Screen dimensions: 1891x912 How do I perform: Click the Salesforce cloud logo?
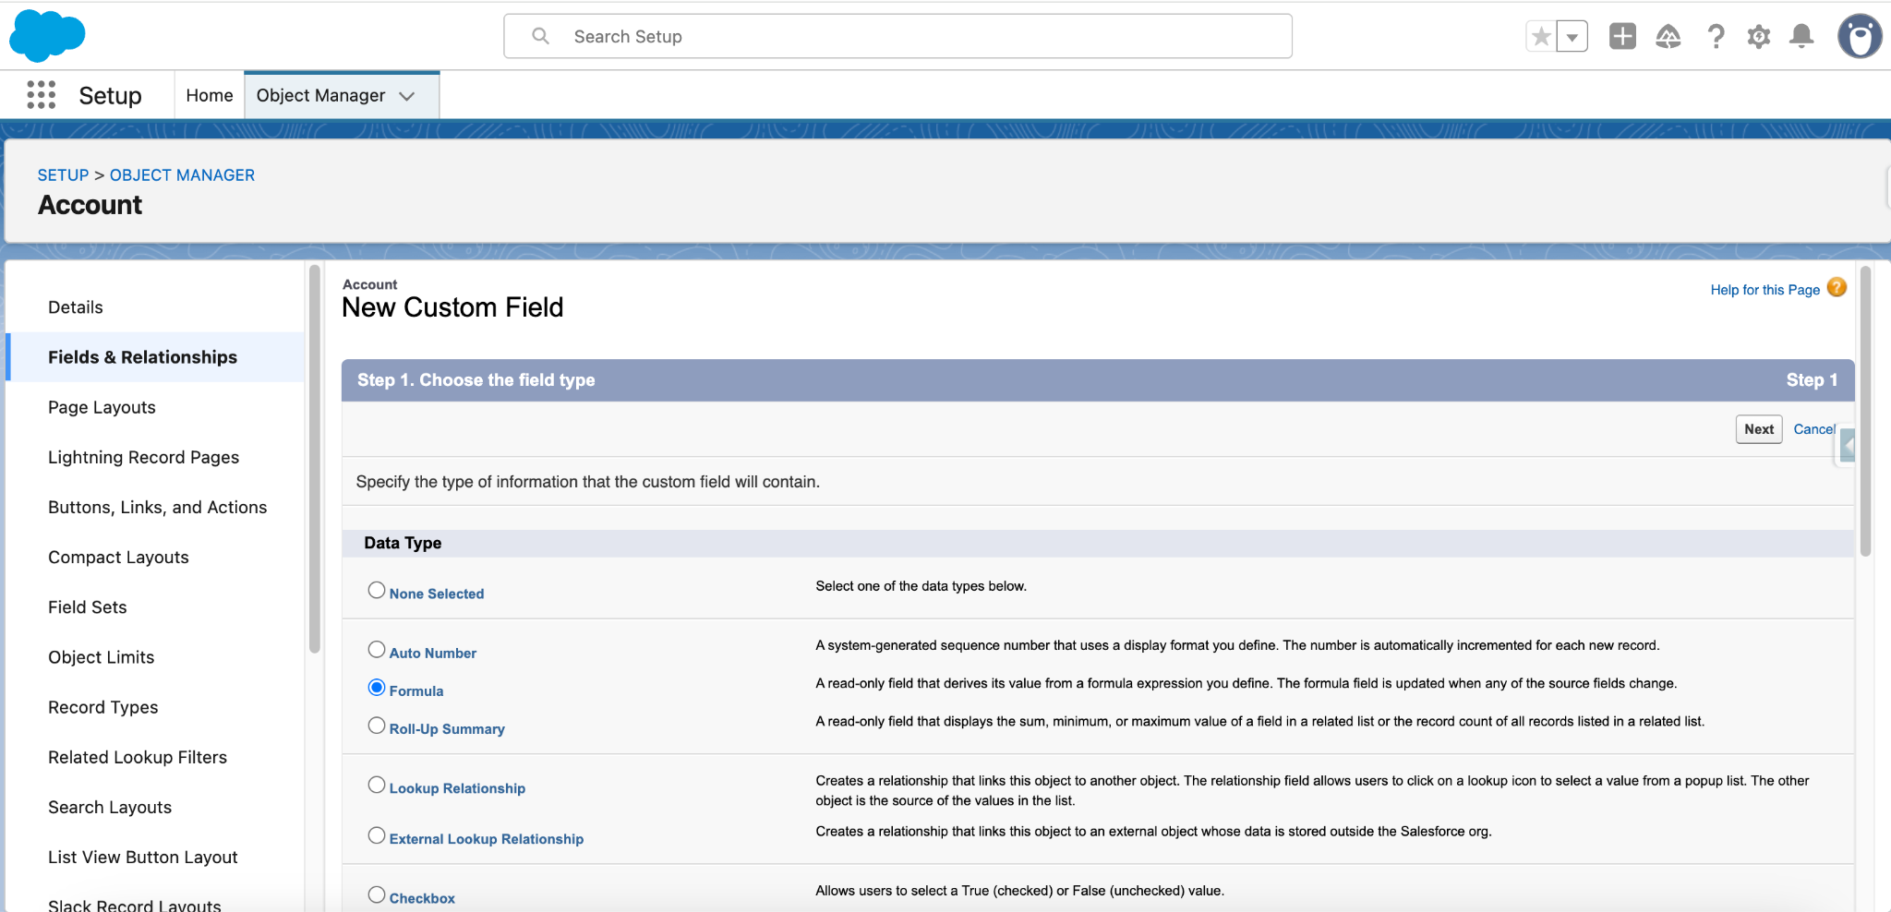click(47, 36)
